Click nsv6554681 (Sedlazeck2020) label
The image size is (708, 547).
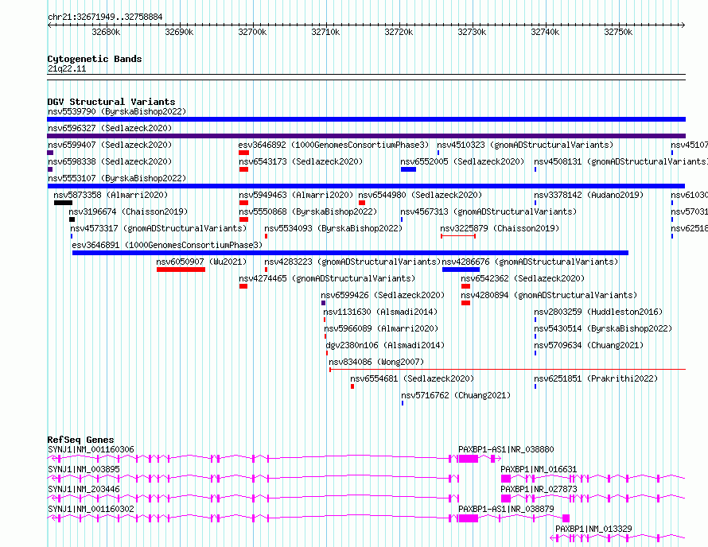click(412, 378)
